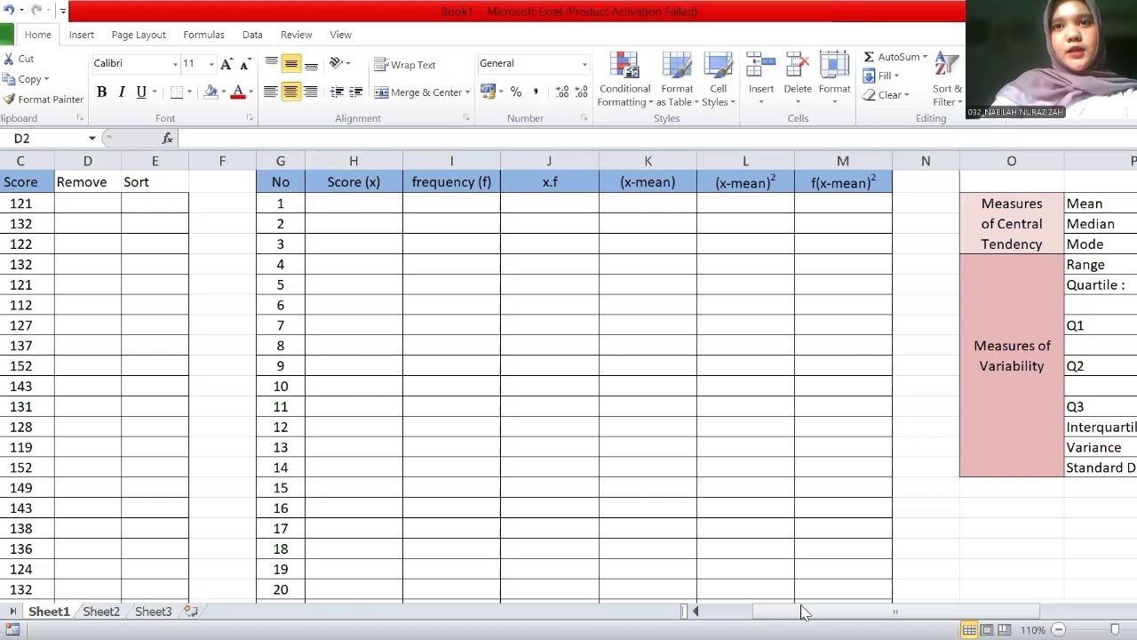
Task: Click Increase Decimal icon
Action: (x=561, y=92)
